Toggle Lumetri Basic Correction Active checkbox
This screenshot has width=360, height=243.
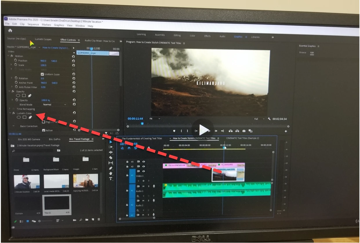tap(44, 130)
